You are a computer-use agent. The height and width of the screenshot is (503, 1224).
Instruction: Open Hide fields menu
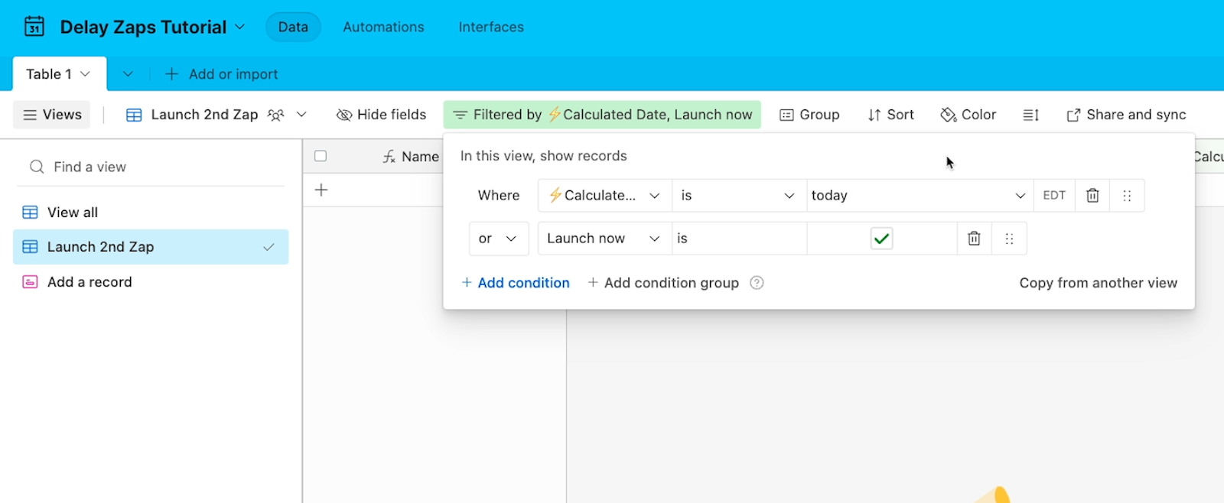click(x=381, y=115)
